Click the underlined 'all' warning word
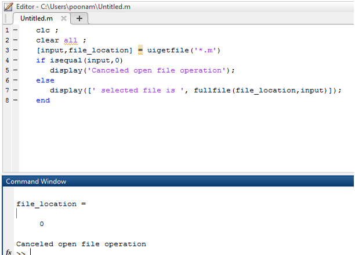The image size is (355, 255). coord(70,40)
